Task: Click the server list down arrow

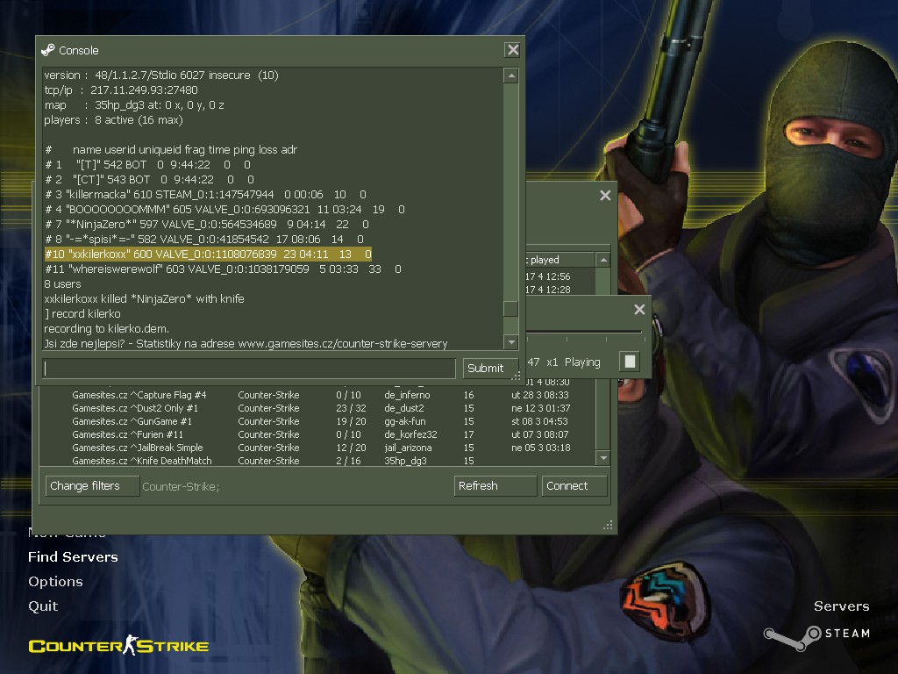Action: [602, 458]
